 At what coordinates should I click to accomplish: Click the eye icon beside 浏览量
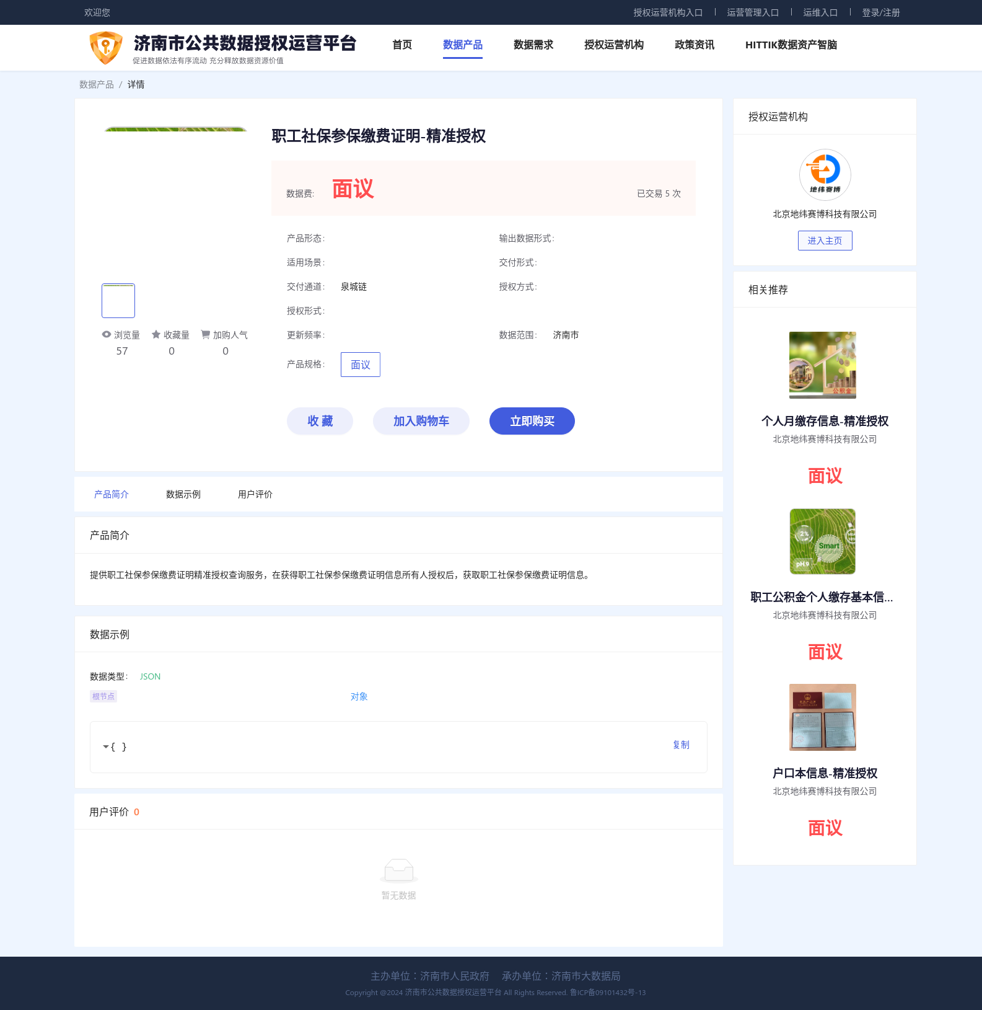[x=107, y=334]
